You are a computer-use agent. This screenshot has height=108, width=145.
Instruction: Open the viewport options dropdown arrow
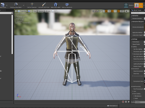click(x=16, y=11)
